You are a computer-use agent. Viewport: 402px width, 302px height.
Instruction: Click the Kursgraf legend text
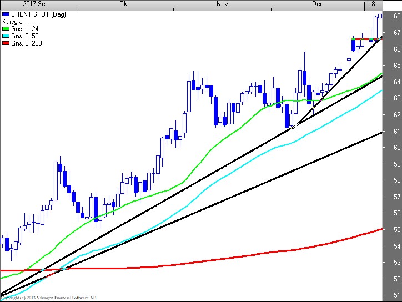point(13,22)
